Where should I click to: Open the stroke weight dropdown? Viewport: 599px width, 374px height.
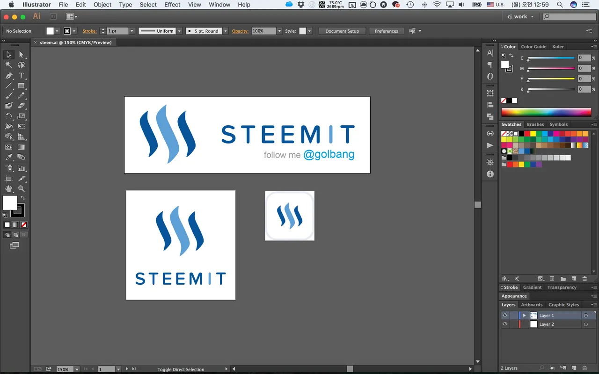point(132,31)
